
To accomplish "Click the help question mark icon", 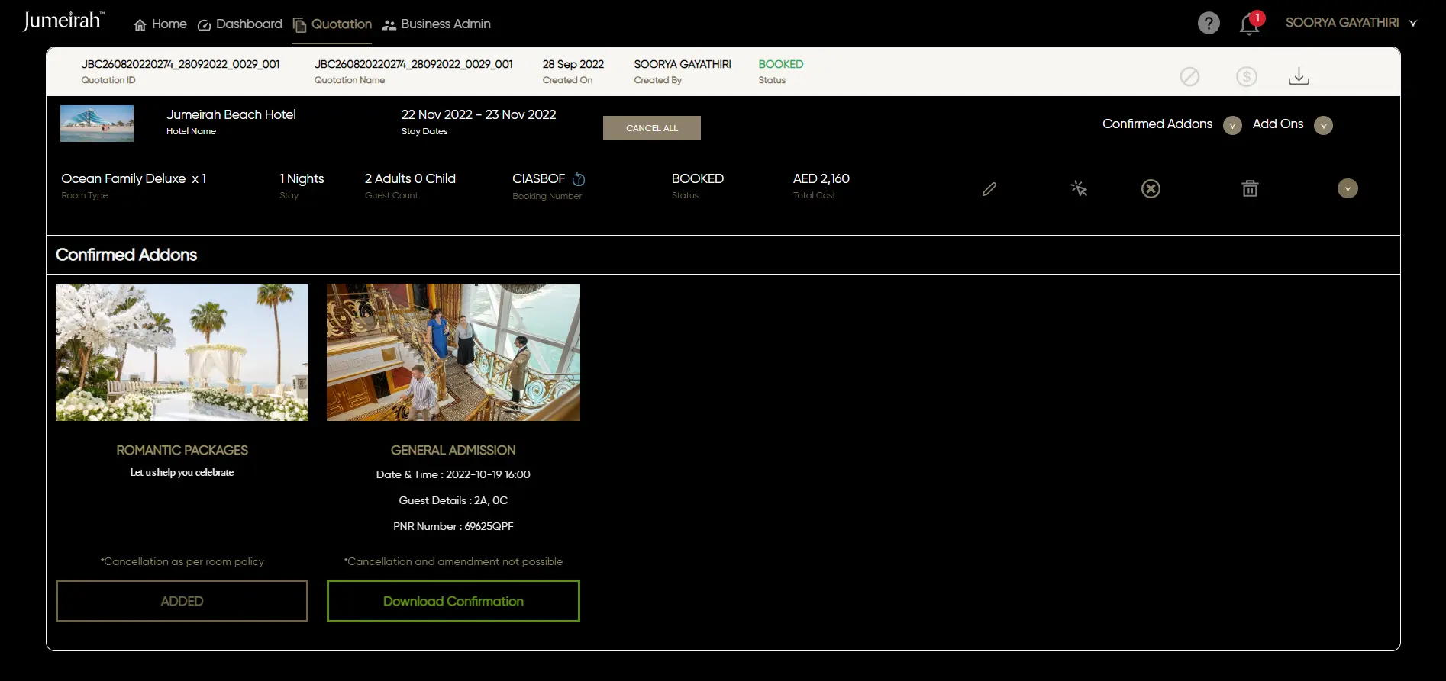I will coord(1208,23).
